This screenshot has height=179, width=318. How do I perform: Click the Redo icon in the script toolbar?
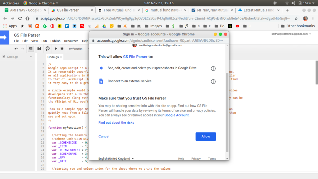click(x=23, y=49)
